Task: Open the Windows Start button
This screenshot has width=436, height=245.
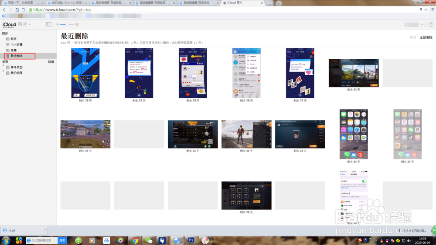Action: 6,240
